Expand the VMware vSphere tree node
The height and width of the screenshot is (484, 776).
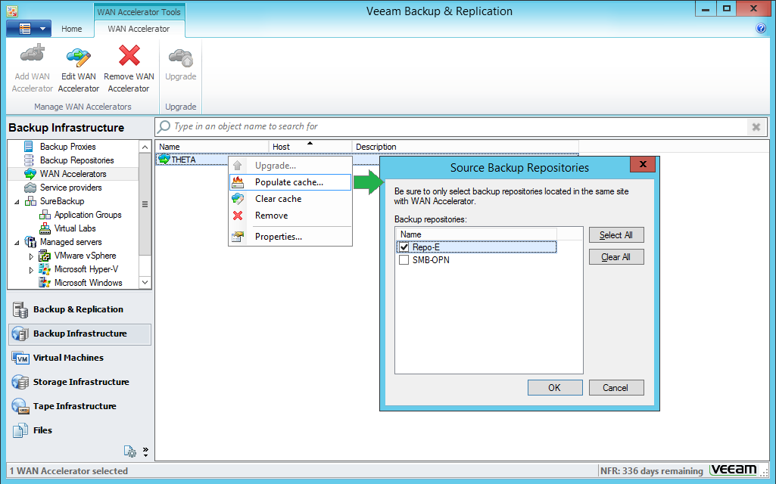pyautogui.click(x=31, y=256)
